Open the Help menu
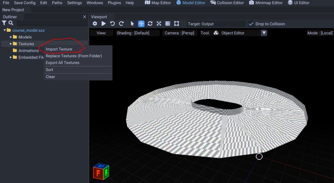 tap(130, 3)
